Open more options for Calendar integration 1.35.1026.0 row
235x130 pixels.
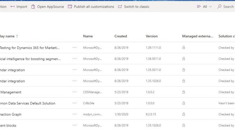74,81
